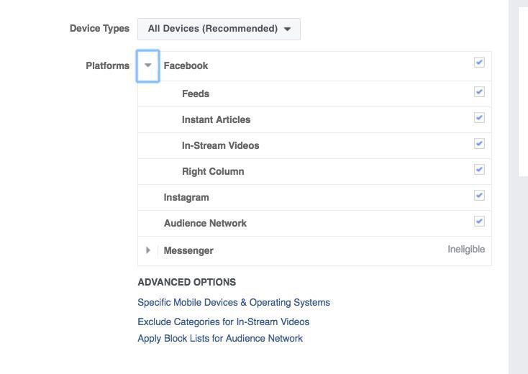Uncheck the Right Column checkbox
The height and width of the screenshot is (374, 528).
[x=479, y=169]
